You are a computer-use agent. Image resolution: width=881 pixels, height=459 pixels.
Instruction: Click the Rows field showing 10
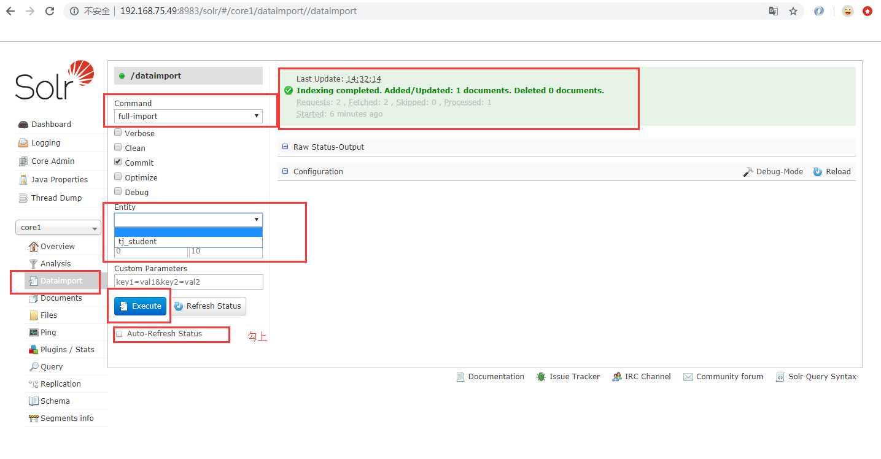226,252
